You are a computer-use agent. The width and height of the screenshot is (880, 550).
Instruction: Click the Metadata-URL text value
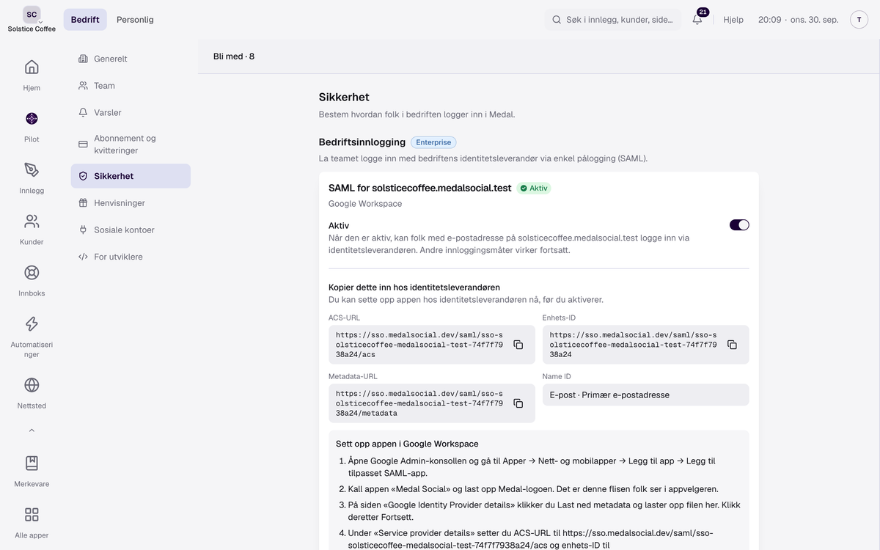point(419,403)
